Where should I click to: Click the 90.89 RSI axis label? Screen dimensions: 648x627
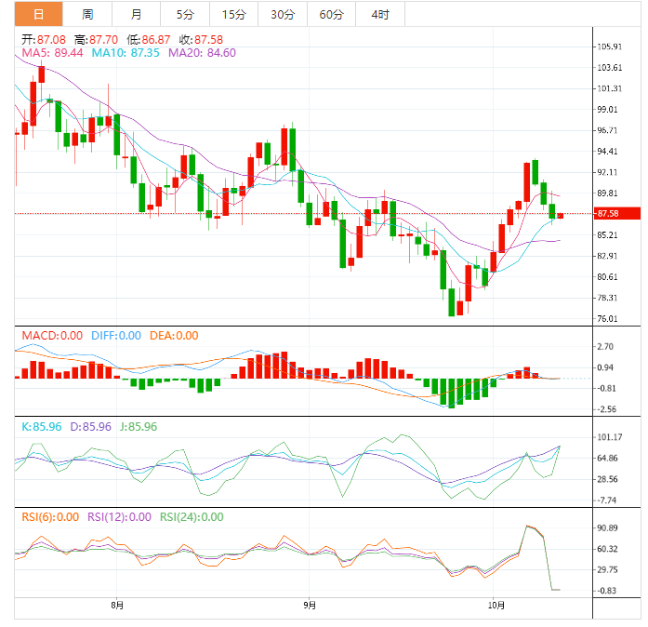607,527
